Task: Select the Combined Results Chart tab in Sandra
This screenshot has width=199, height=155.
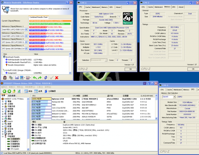Action: tap(39, 17)
